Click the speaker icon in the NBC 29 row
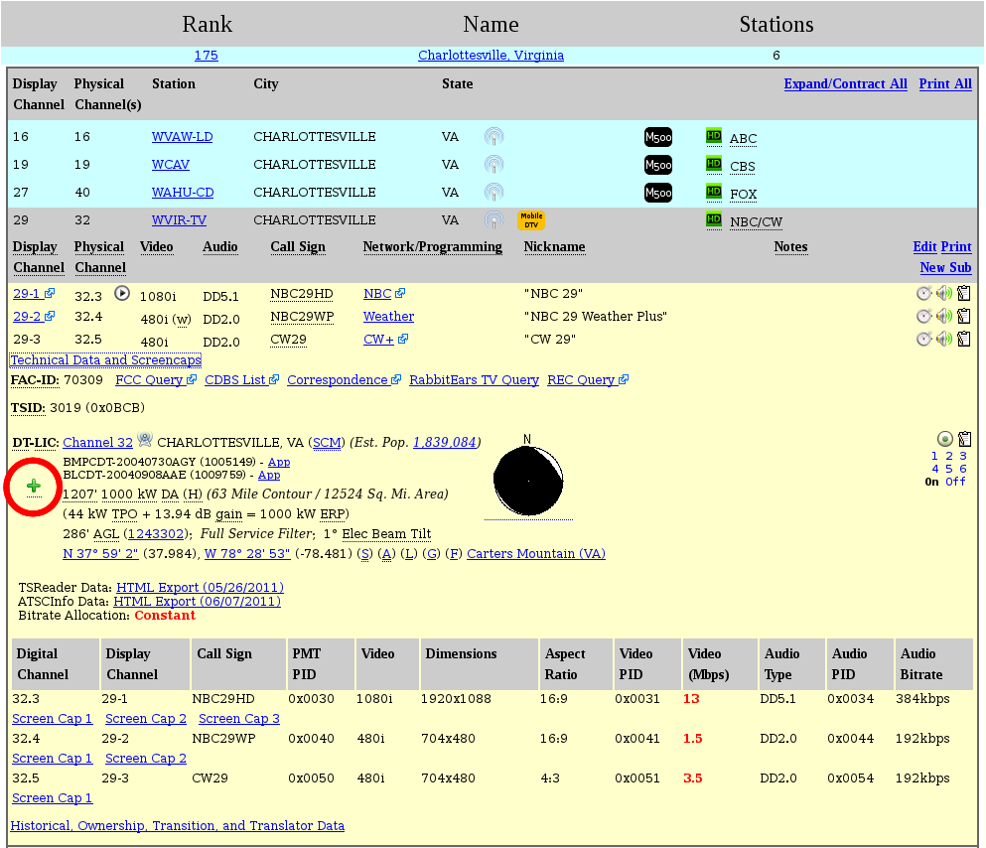The height and width of the screenshot is (848, 986). [944, 293]
